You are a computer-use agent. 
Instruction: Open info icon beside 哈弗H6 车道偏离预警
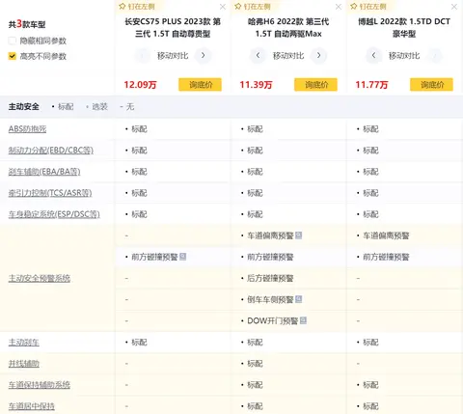pos(298,235)
